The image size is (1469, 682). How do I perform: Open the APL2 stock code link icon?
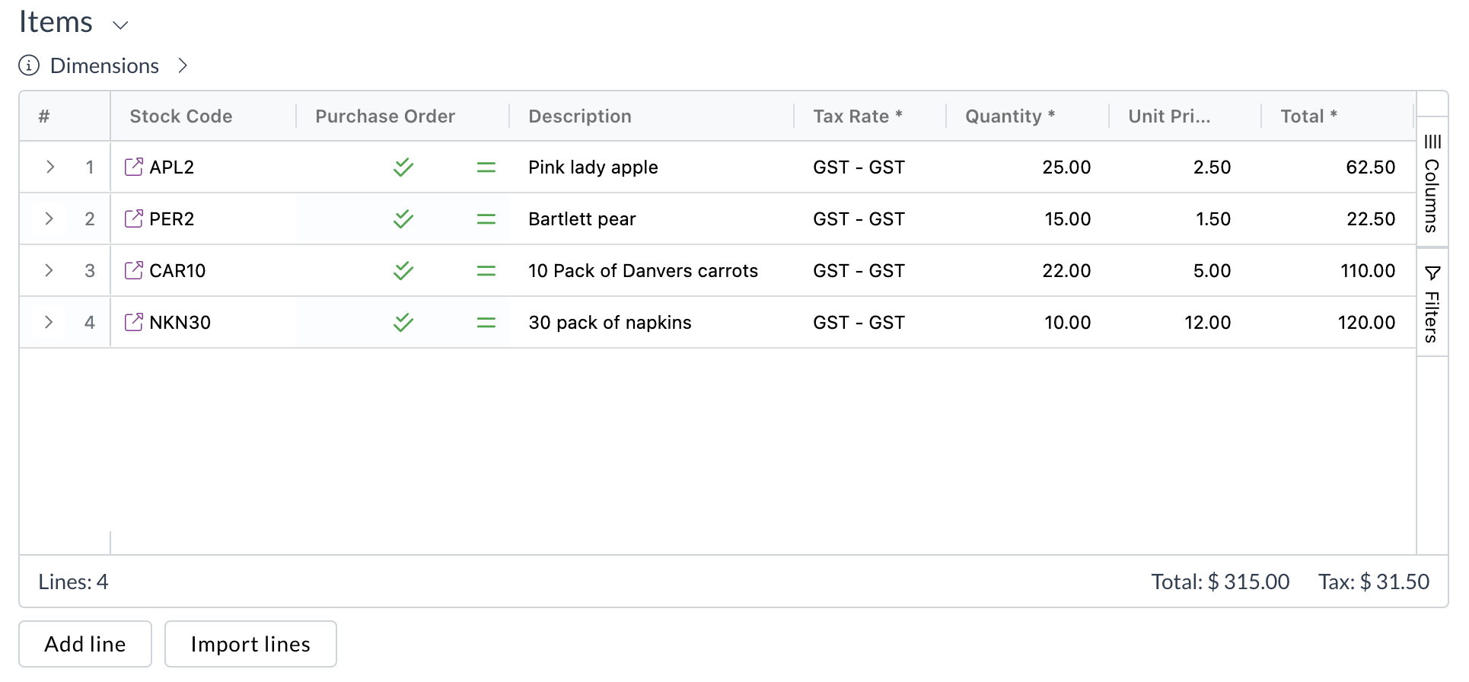(x=133, y=167)
